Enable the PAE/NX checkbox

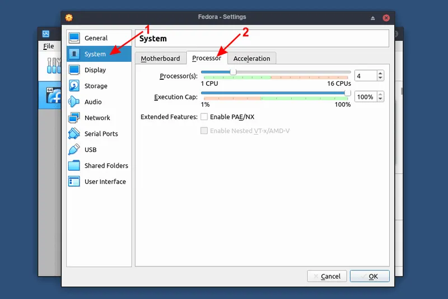[x=204, y=117]
